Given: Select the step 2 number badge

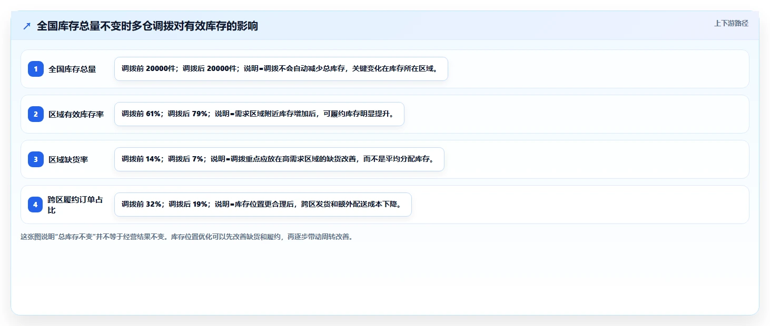Looking at the screenshot, I should 36,114.
